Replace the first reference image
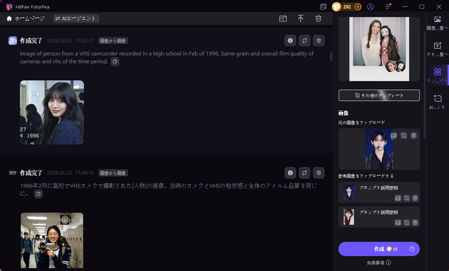 398,198
